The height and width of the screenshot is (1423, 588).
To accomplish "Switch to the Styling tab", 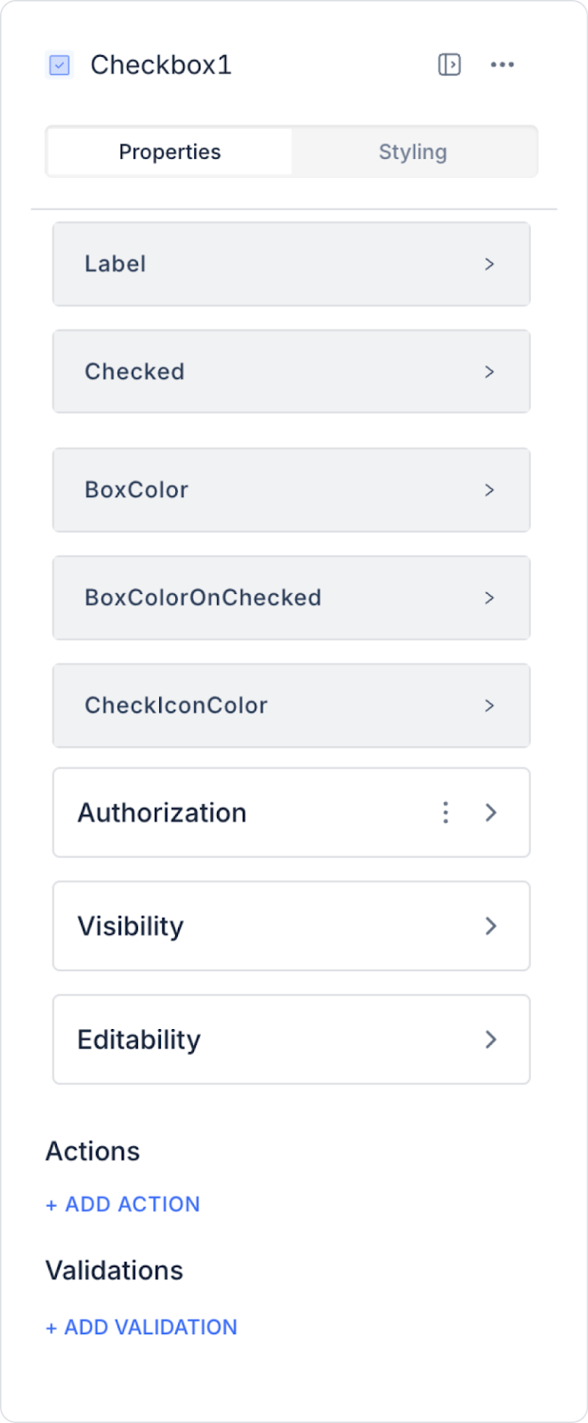I will 413,152.
